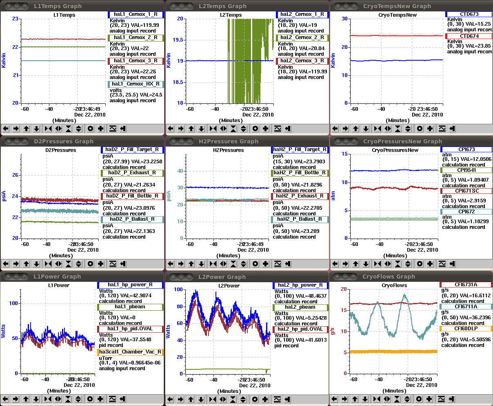
Task: Select the haD2_P_Fill_Target_R legend label
Action: point(132,149)
